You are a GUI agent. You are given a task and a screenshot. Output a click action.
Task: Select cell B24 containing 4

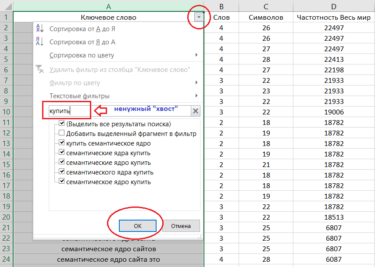(221, 259)
